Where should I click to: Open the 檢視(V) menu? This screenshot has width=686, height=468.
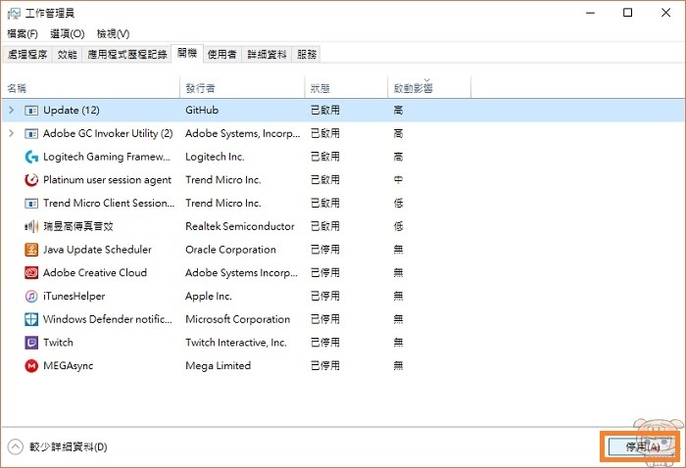[113, 33]
